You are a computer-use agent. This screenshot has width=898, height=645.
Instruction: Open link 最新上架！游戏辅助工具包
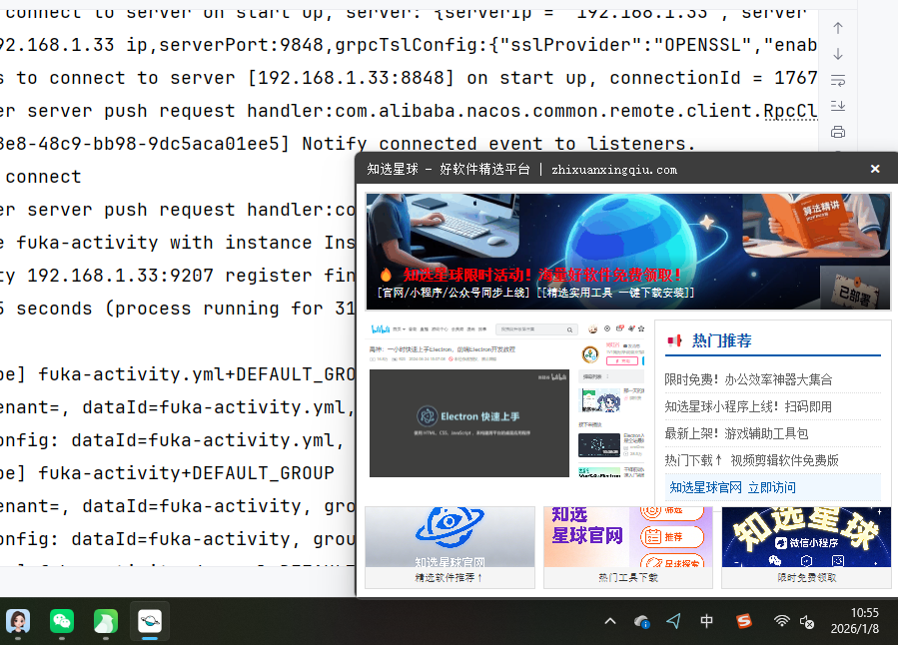coord(736,433)
